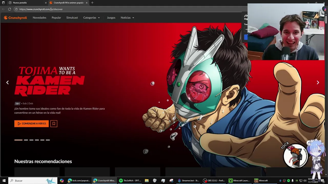Select the fourth carousel indicator
The height and width of the screenshot is (184, 328).
pos(37,140)
